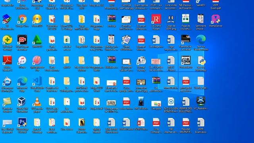Viewport: 254px width, 143px height.
Task: Launch iFun Screen Recorder
Action: [x=22, y=40]
